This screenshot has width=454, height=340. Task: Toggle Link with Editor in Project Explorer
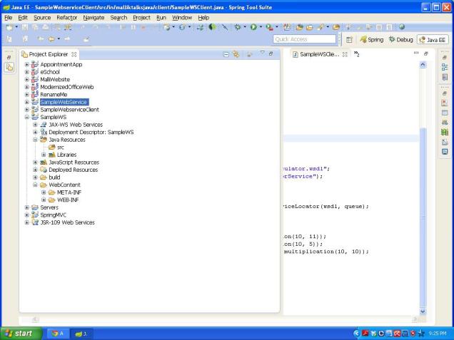point(236,54)
